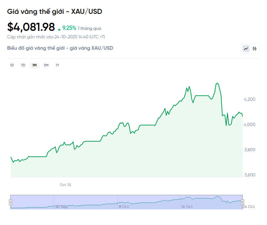Click the navigator at 8 Oct label

(x=124, y=207)
